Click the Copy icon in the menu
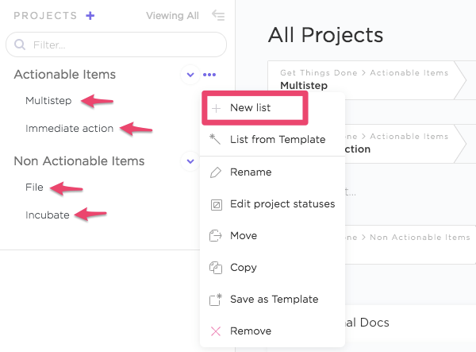476x352 pixels. pos(215,268)
